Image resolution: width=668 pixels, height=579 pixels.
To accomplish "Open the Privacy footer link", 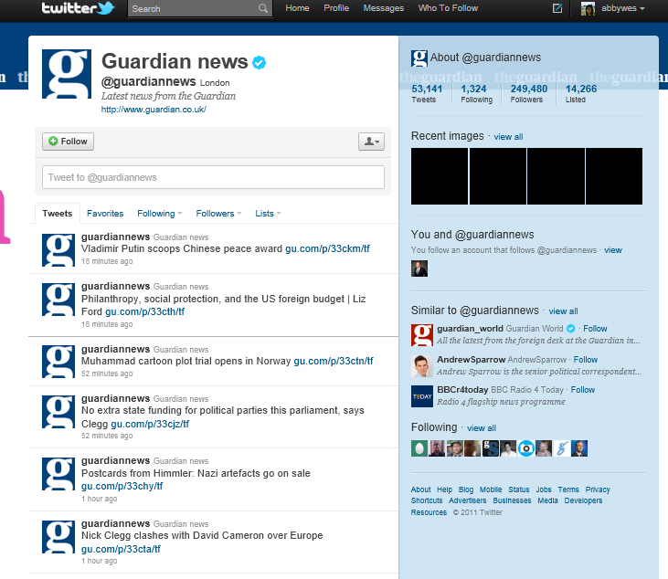I will click(x=598, y=490).
